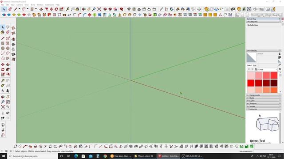Select the Push/Pull tool in top toolbar
The height and width of the screenshot is (159, 284).
pyautogui.click(x=41, y=9)
